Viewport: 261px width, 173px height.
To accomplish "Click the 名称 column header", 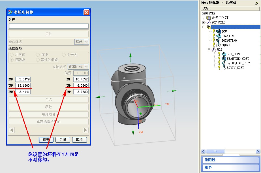I will coord(230,8).
